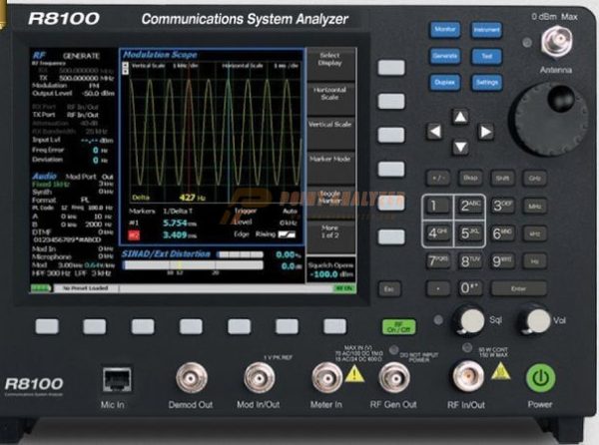The image size is (599, 445).
Task: Select the Demod Out BNC connector
Action: coord(192,378)
